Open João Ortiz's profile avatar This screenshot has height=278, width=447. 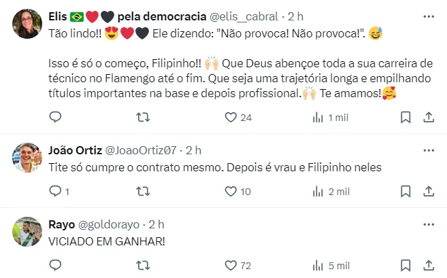[27, 158]
